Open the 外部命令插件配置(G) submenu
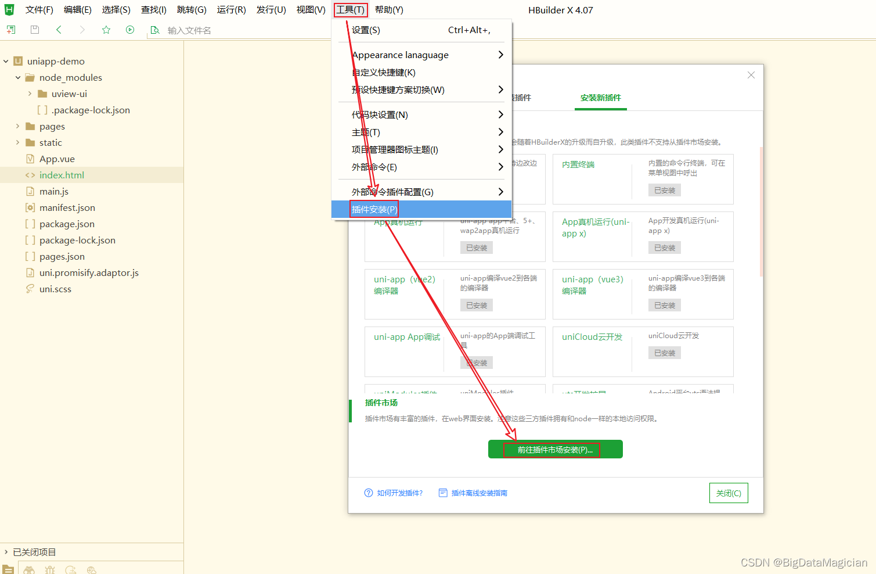This screenshot has width=876, height=574. [x=421, y=192]
